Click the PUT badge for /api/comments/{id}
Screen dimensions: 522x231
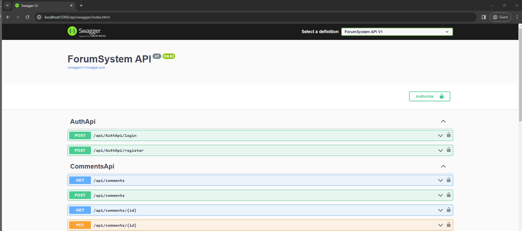80,225
